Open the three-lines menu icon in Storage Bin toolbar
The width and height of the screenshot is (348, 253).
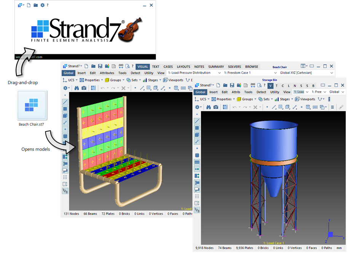(332, 107)
